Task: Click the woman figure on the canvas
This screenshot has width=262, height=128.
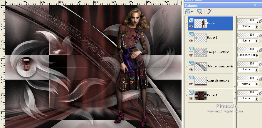Action: click(x=133, y=66)
